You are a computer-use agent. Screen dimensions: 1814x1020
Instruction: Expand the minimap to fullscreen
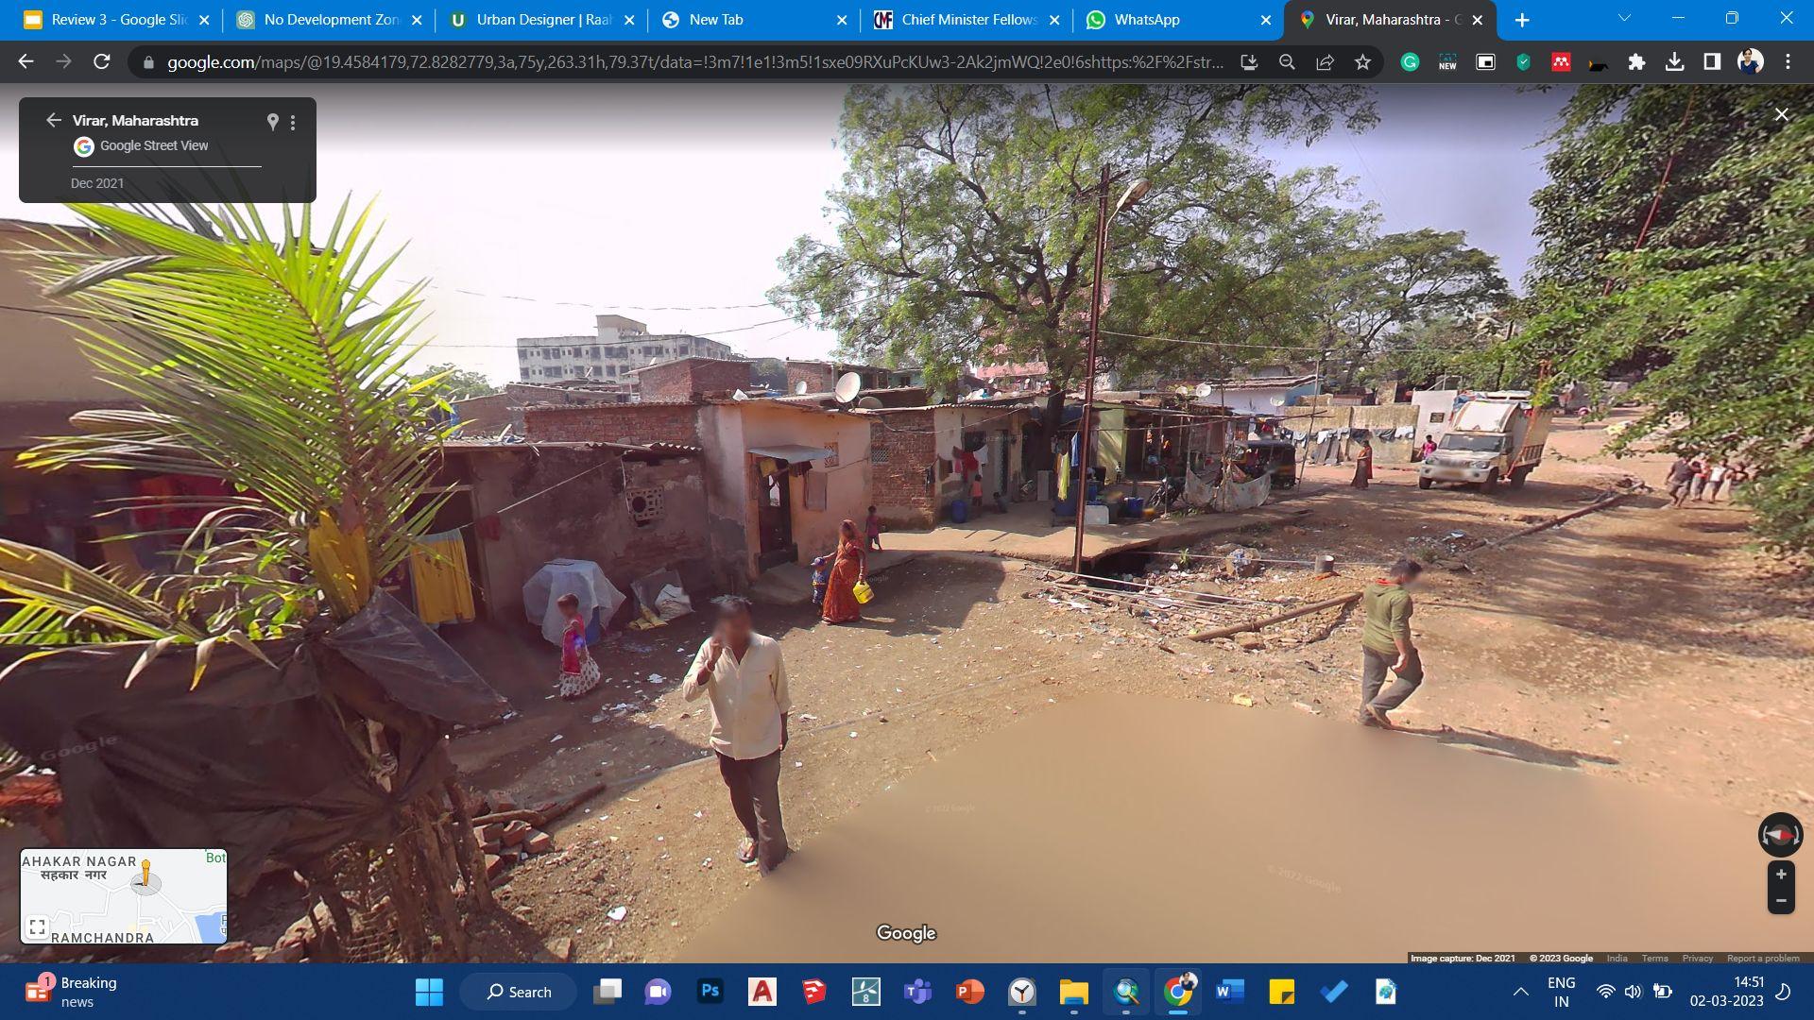(37, 926)
